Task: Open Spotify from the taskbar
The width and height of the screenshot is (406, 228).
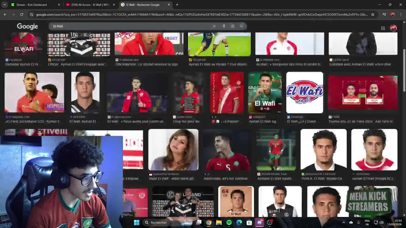Action: tap(229, 223)
